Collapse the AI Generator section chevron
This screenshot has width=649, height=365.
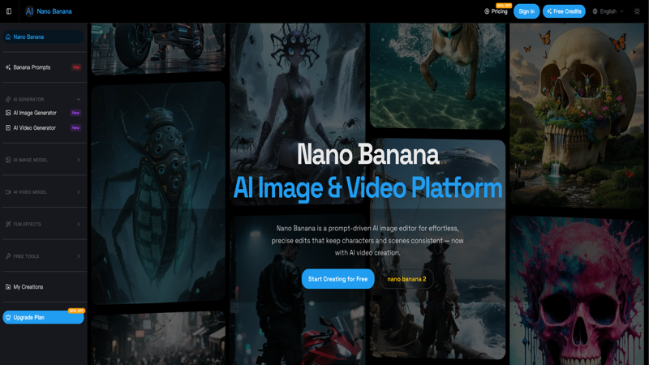tap(78, 99)
